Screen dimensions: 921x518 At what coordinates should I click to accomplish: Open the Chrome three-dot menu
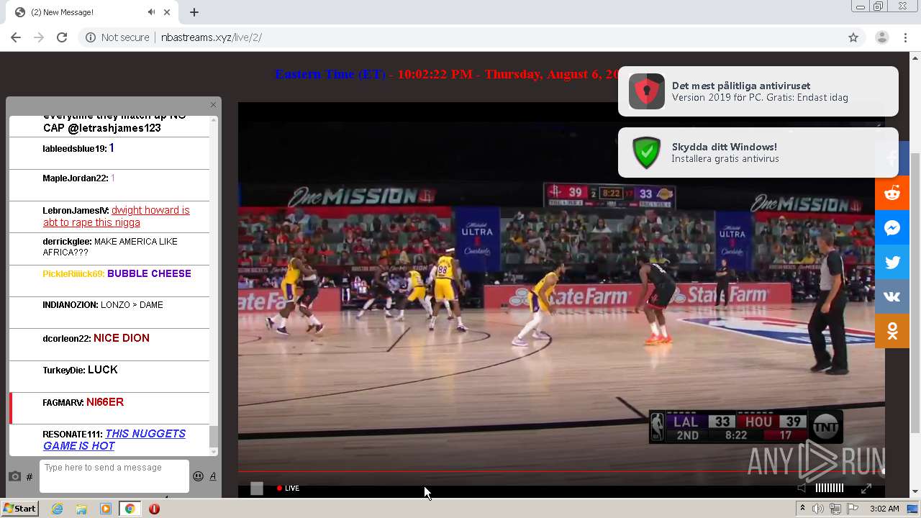906,37
